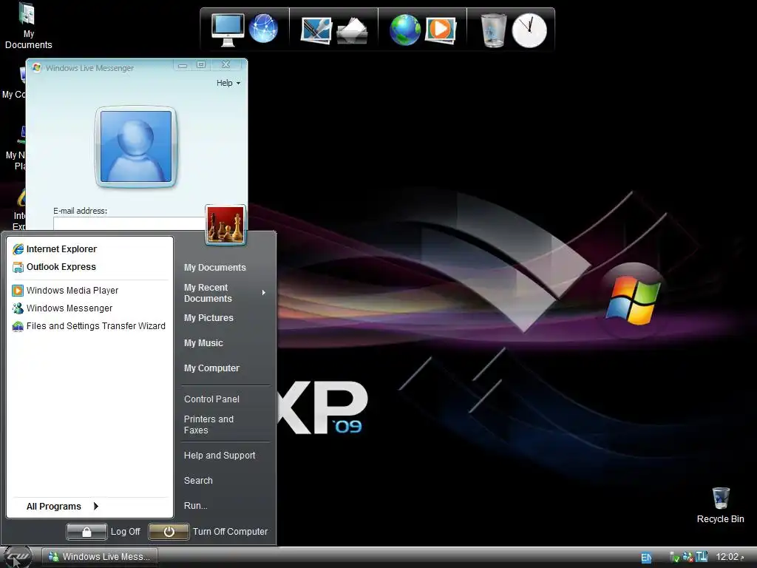This screenshot has height=568, width=757.
Task: Open My Documents desktop icon
Action: (x=28, y=27)
